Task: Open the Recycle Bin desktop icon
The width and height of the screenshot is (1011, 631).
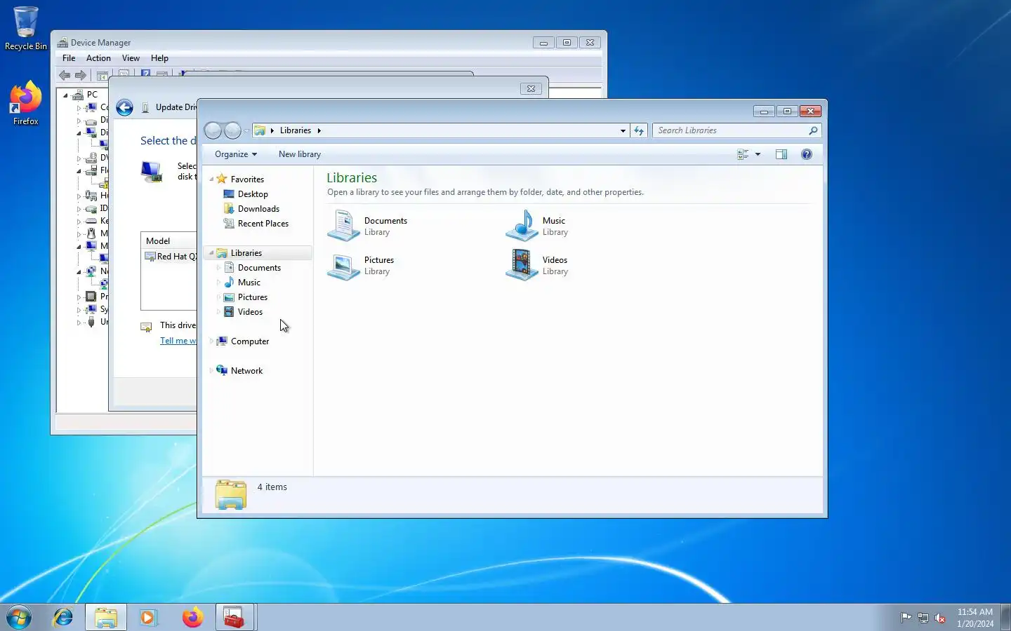Action: [26, 29]
